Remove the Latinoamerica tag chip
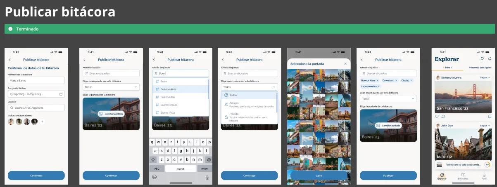Screen dimensions: 497x187 [378, 86]
